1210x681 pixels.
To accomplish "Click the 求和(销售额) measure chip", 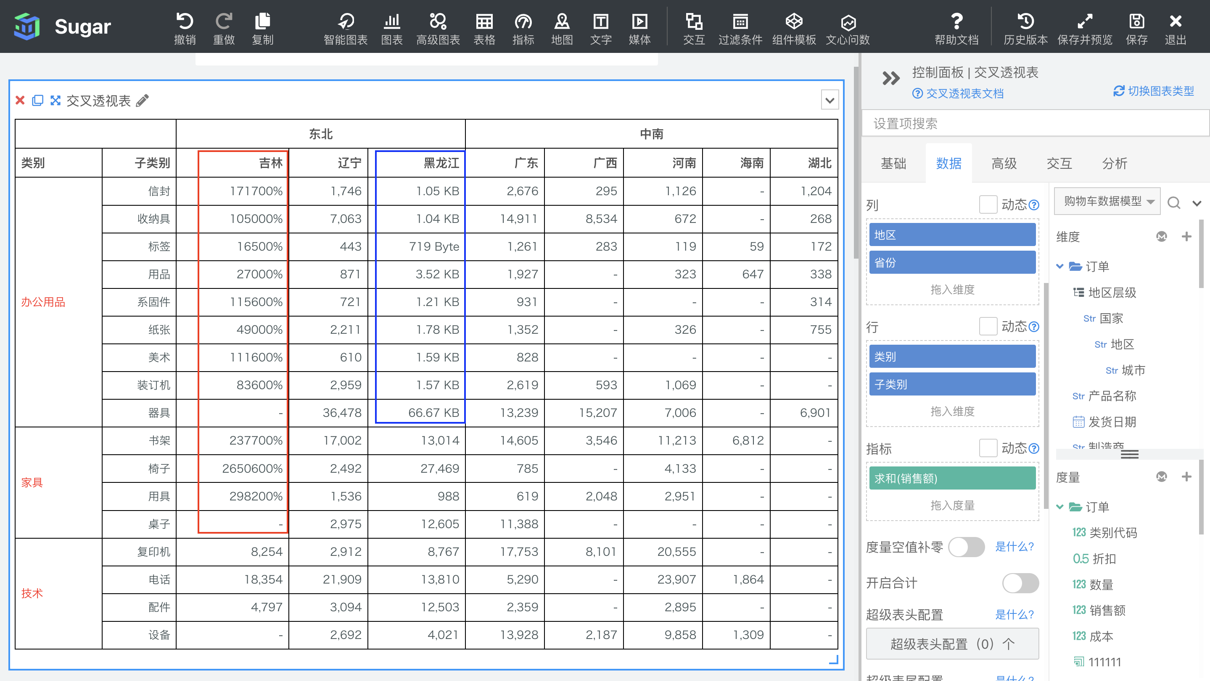I will pos(952,478).
